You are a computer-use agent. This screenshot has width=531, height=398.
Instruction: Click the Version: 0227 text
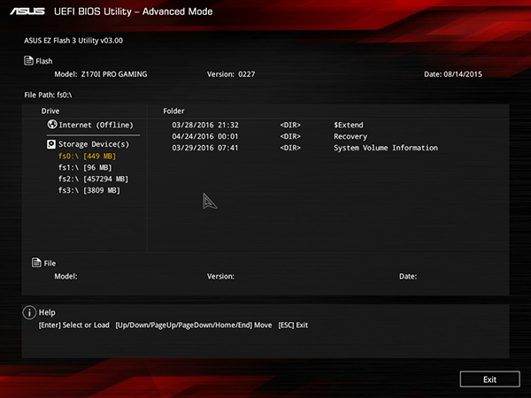click(x=231, y=74)
